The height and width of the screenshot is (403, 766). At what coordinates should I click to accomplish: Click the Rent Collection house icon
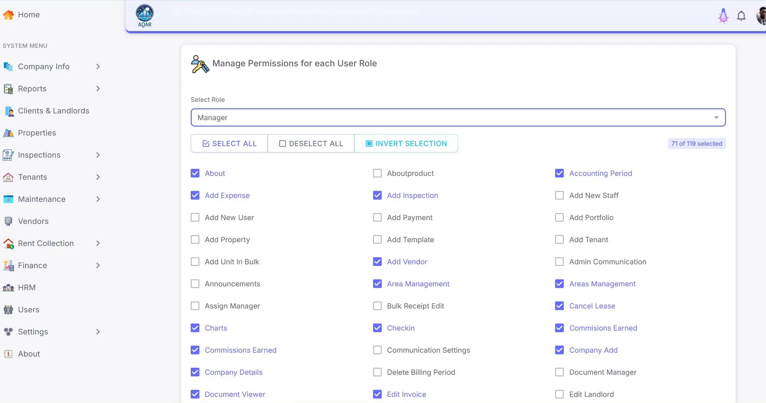[8, 243]
